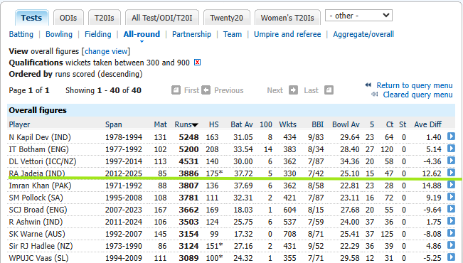463x263 pixels.
Task: Open the Women's T20Is tab
Action: tap(287, 18)
